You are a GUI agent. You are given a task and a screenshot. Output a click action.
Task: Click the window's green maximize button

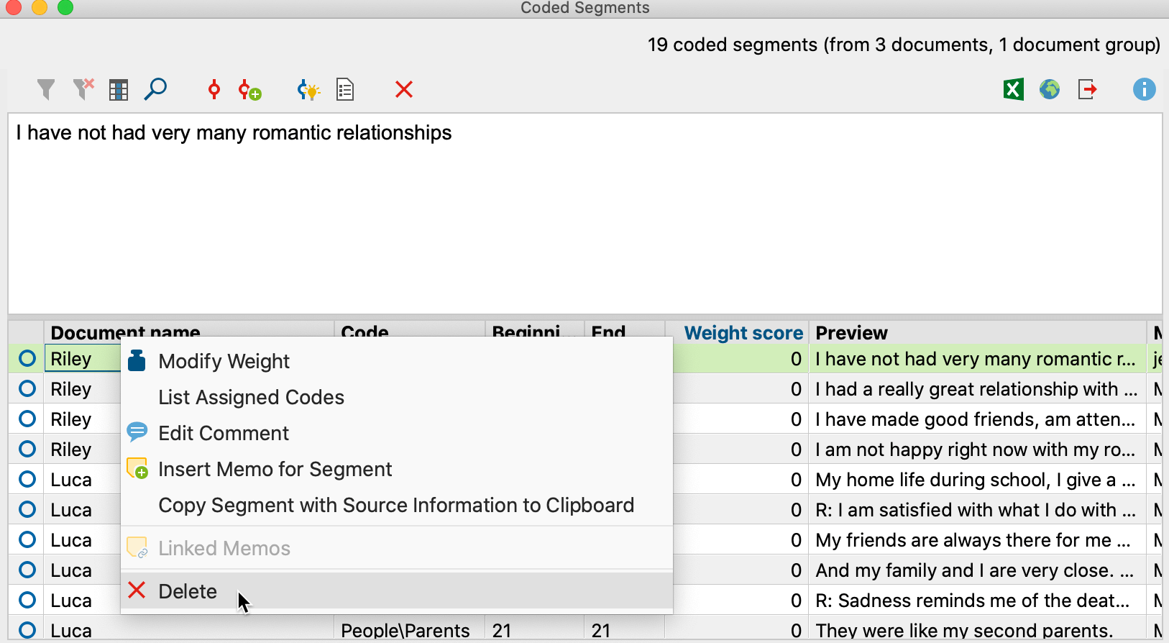point(65,7)
